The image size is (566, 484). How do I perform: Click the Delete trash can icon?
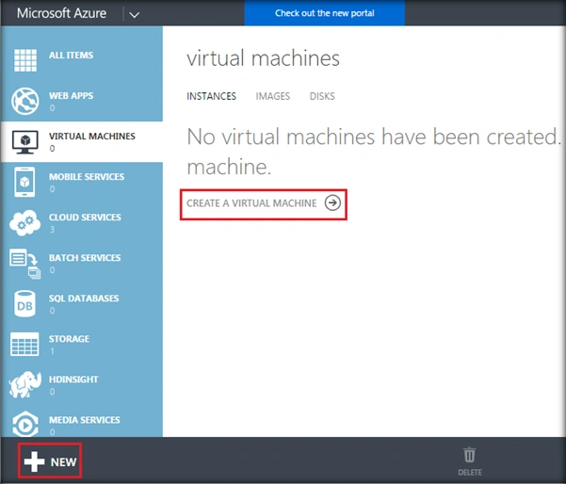pyautogui.click(x=470, y=455)
